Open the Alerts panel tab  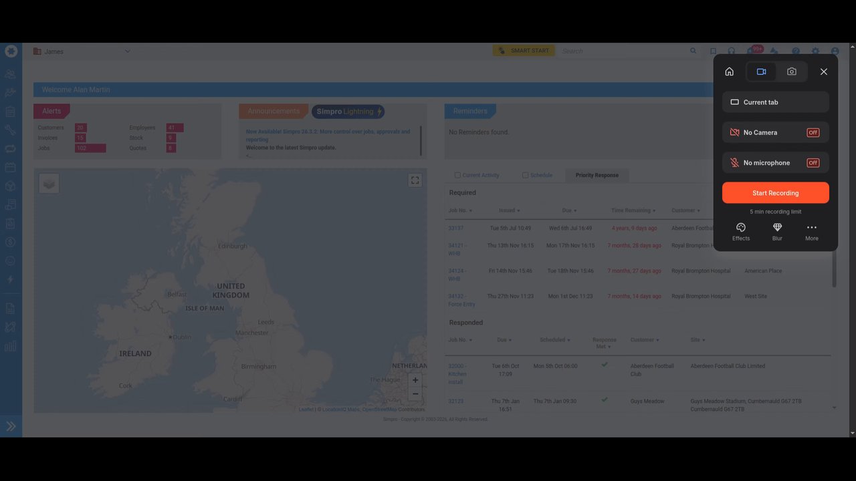51,112
